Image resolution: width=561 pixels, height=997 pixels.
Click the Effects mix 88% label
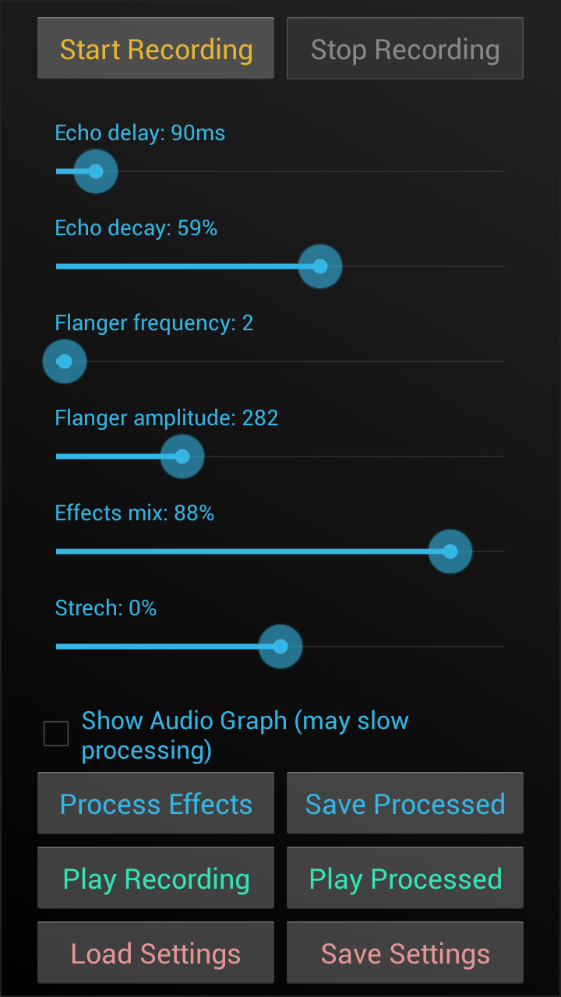(135, 513)
